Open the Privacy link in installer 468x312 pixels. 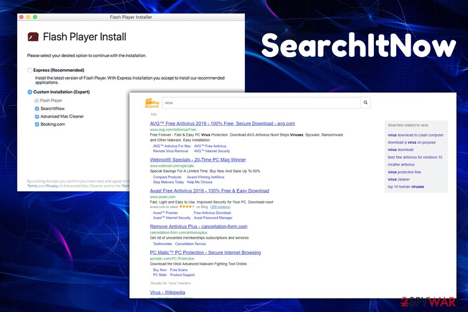[x=51, y=186]
